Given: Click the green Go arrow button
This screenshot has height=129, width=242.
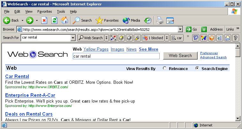Looking at the screenshot, I should [x=191, y=29].
